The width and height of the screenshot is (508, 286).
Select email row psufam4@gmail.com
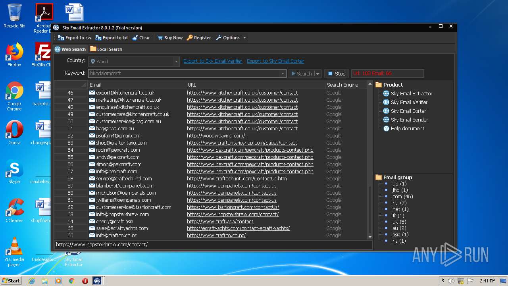tap(118, 136)
